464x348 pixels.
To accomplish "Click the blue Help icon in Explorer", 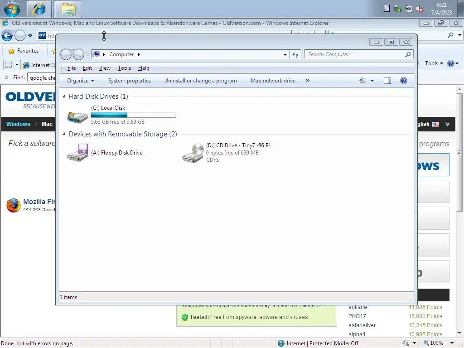I will 404,81.
